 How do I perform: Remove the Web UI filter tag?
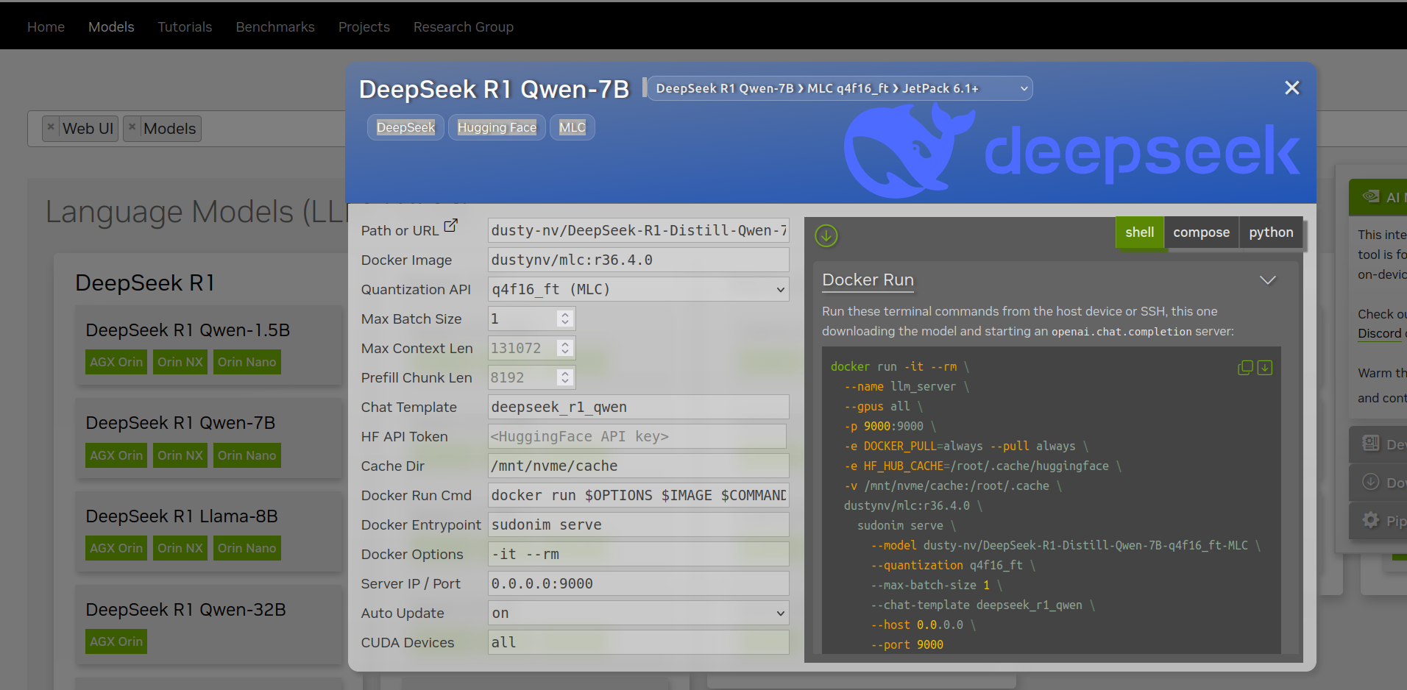[x=51, y=127]
